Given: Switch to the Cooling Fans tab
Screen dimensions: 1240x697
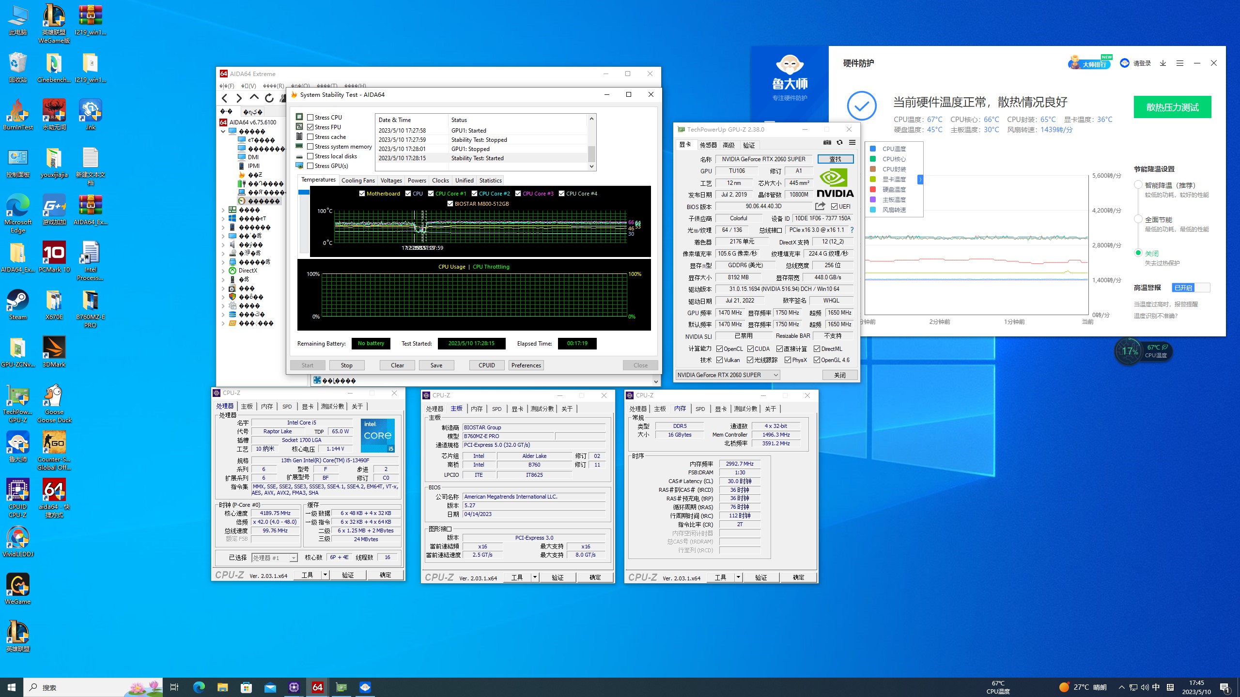Looking at the screenshot, I should [358, 180].
